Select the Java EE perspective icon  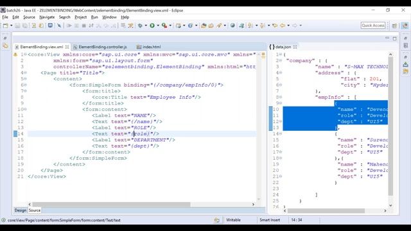pos(405,26)
